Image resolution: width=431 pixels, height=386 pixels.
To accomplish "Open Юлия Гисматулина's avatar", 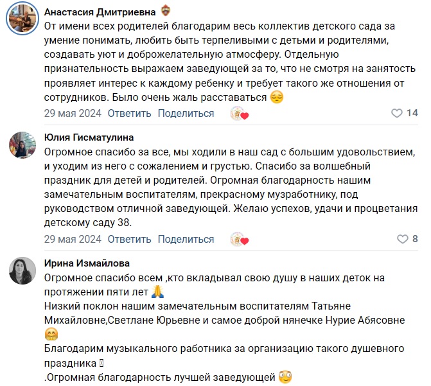I will (22, 145).
